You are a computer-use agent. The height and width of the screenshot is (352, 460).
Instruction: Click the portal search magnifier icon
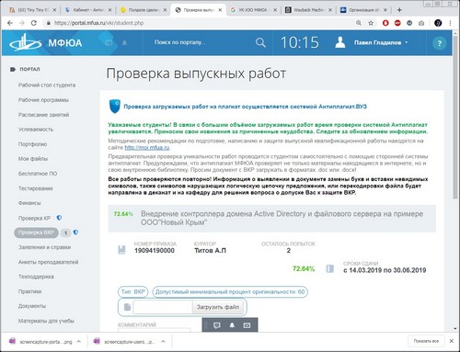pyautogui.click(x=260, y=42)
